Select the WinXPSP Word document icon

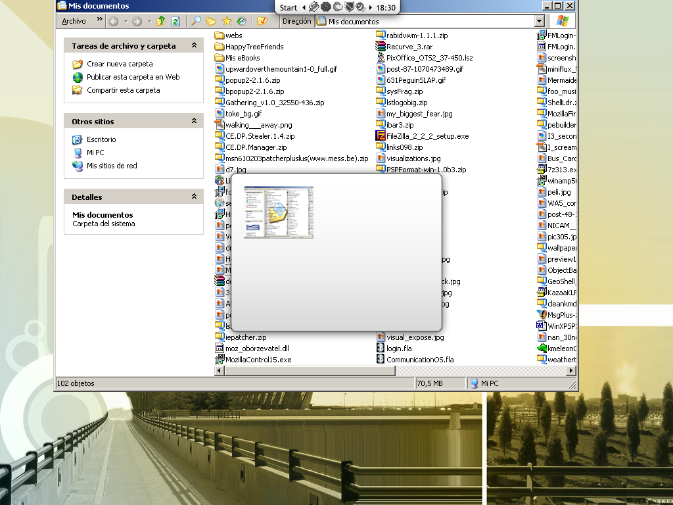(x=542, y=326)
